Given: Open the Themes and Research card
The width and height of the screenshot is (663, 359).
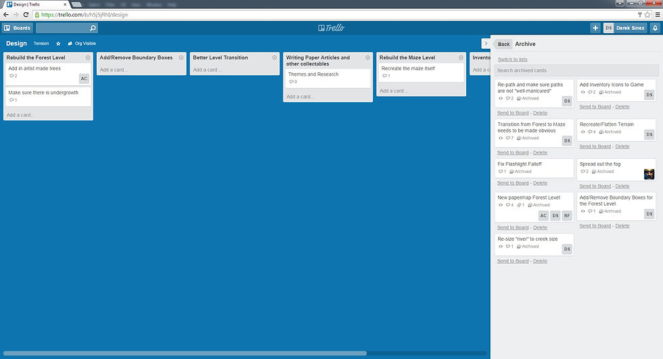Looking at the screenshot, I should pos(327,78).
